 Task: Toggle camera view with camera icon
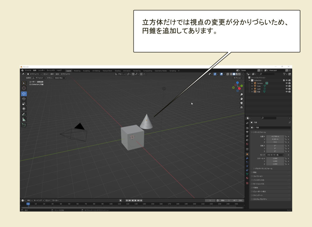241,103
